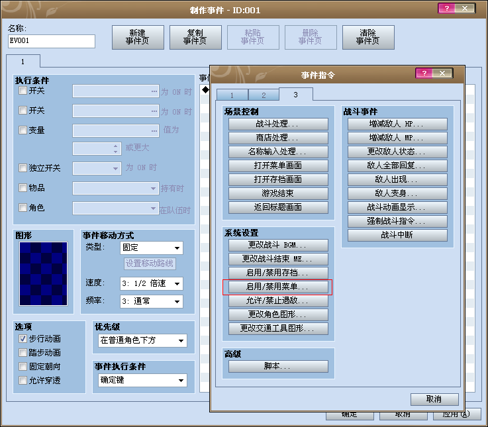Check the 变量 condition checkbox
Viewport: 488px width, 427px height.
tap(23, 130)
